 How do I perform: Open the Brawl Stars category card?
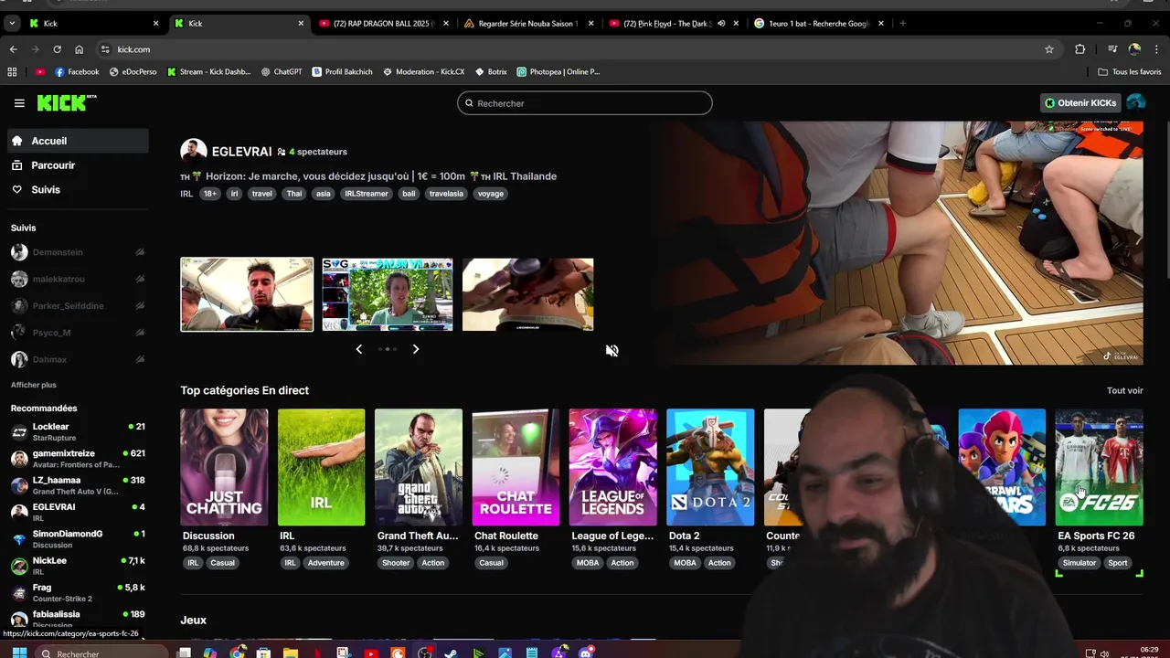pos(1002,467)
